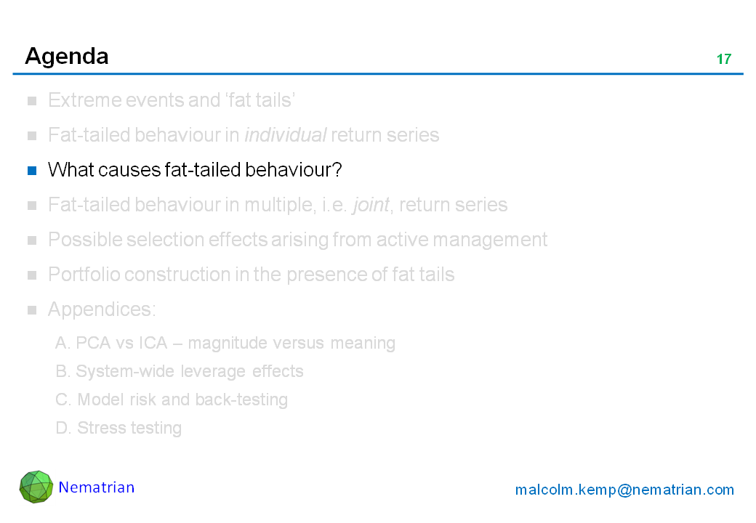This screenshot has height=523, width=756.
Task: Click the 'Agenda' slide title
Action: coord(67,56)
